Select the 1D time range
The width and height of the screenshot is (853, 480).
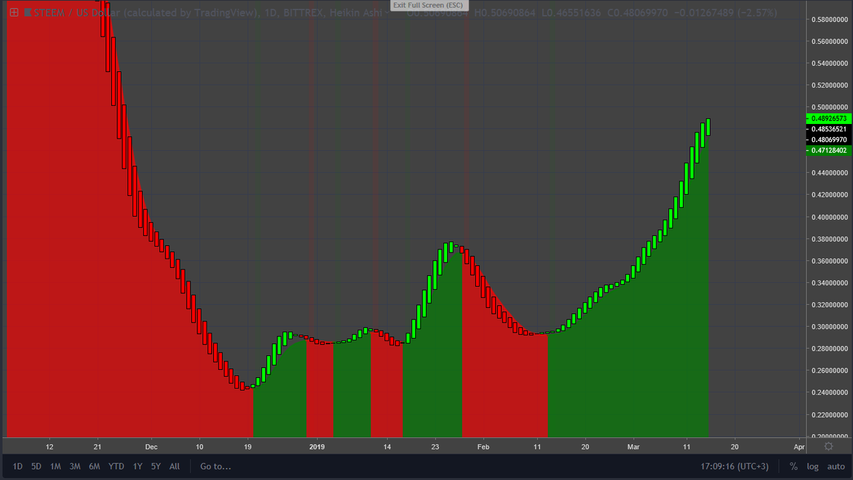tap(18, 466)
